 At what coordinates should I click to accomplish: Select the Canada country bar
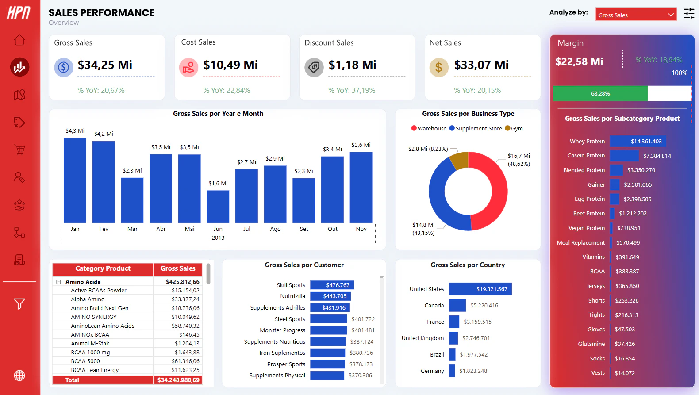click(x=457, y=305)
